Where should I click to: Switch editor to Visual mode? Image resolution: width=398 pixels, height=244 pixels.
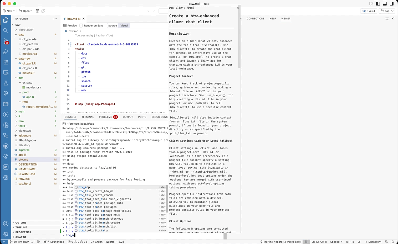click(124, 26)
